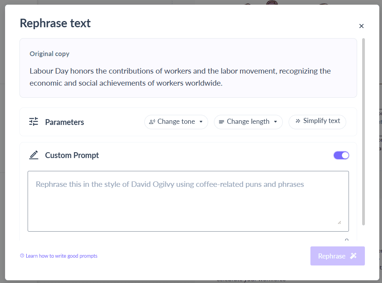382x283 pixels.
Task: Click the magic wand icon on Rephrase
Action: [353, 256]
